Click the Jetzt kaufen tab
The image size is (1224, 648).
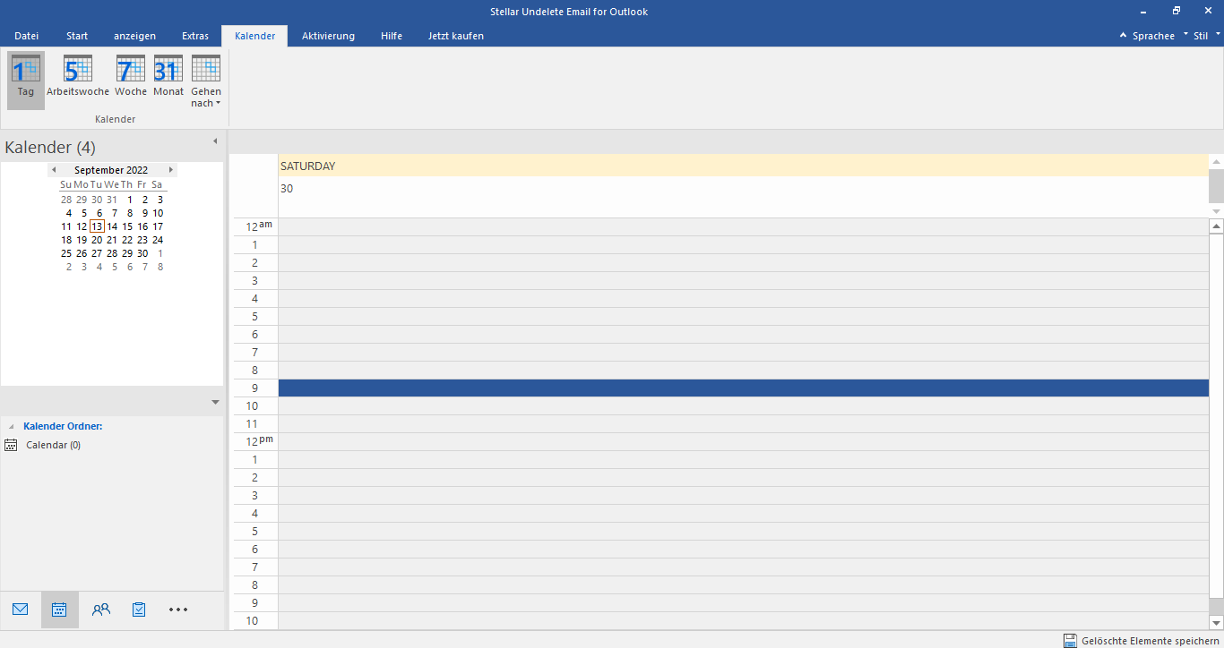coord(455,36)
